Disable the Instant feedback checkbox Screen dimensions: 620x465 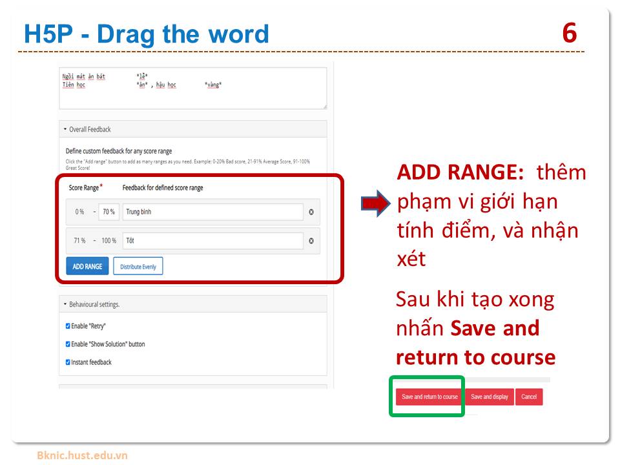pyautogui.click(x=68, y=362)
